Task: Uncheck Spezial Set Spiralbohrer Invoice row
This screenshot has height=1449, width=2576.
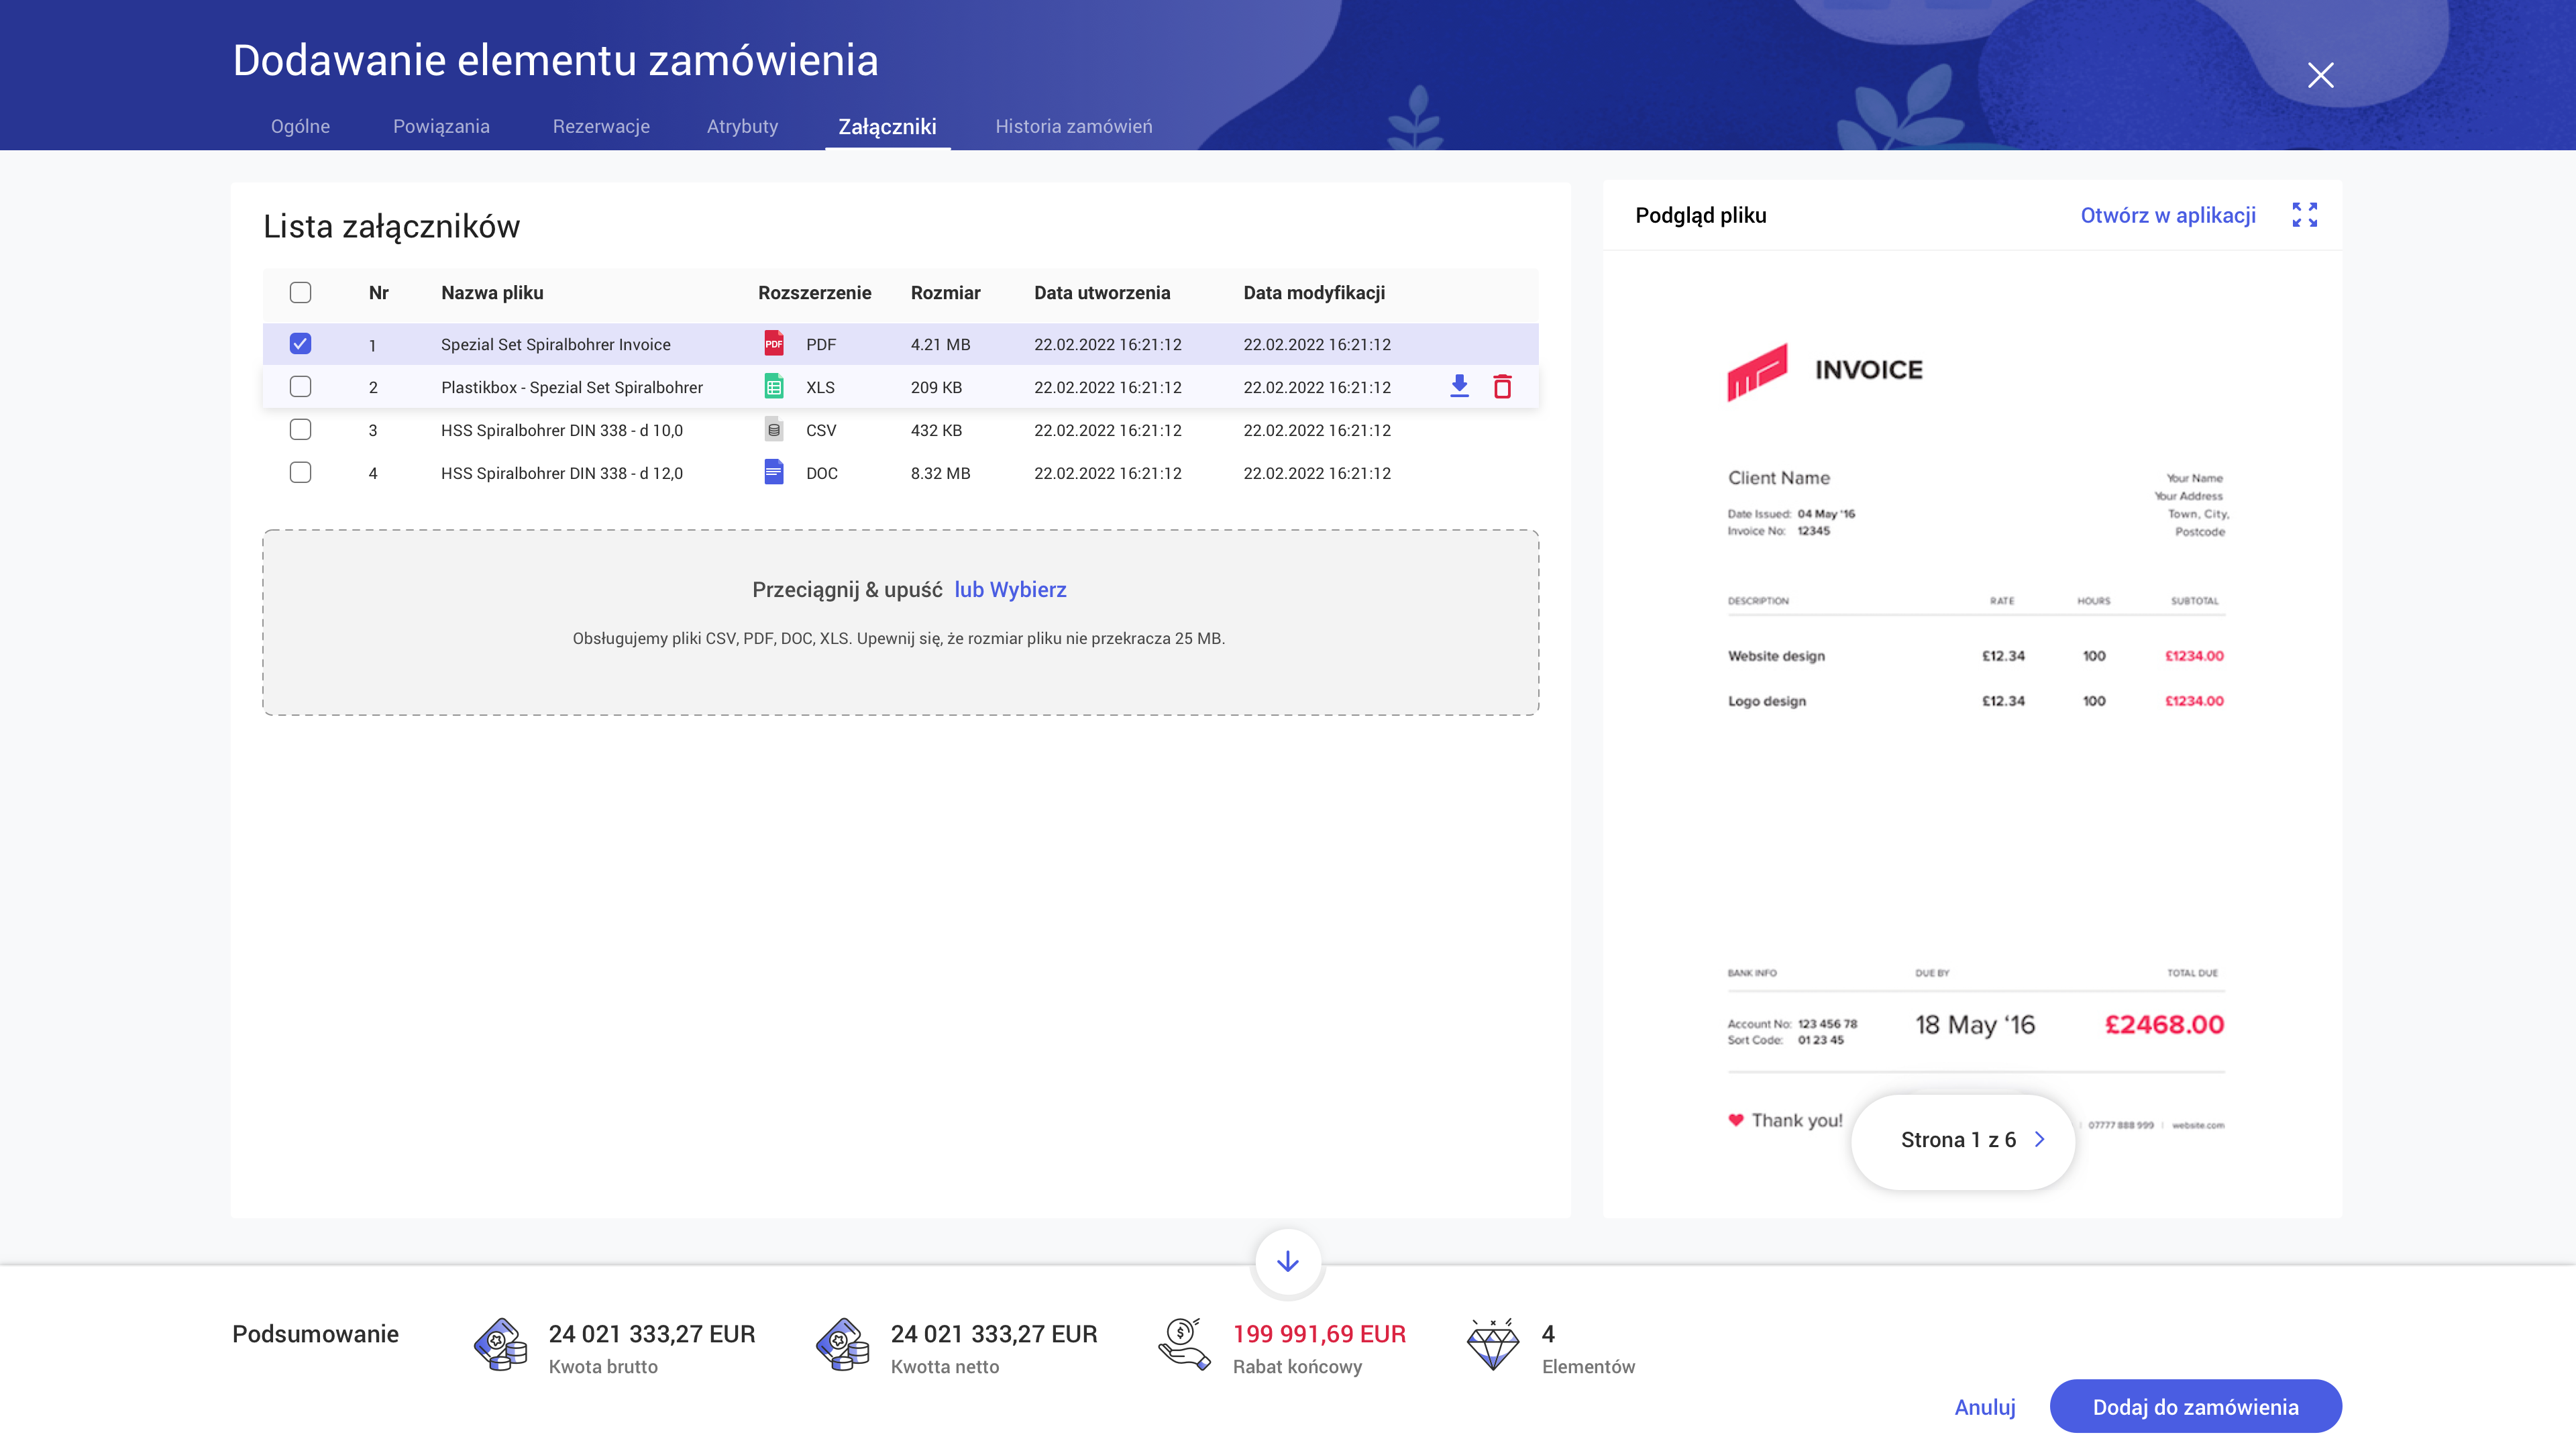Action: click(300, 343)
